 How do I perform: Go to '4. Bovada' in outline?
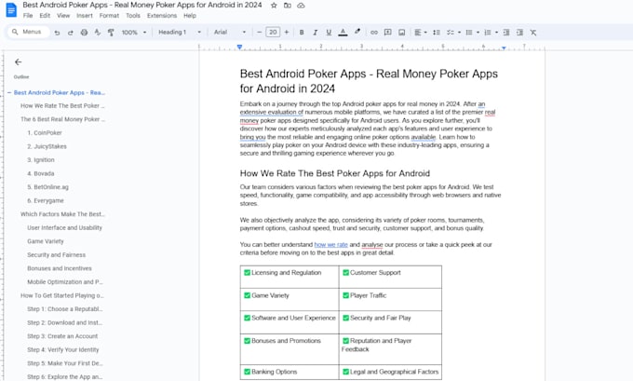[41, 173]
